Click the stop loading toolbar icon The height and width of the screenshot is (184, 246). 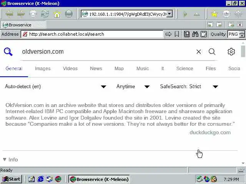click(x=33, y=14)
